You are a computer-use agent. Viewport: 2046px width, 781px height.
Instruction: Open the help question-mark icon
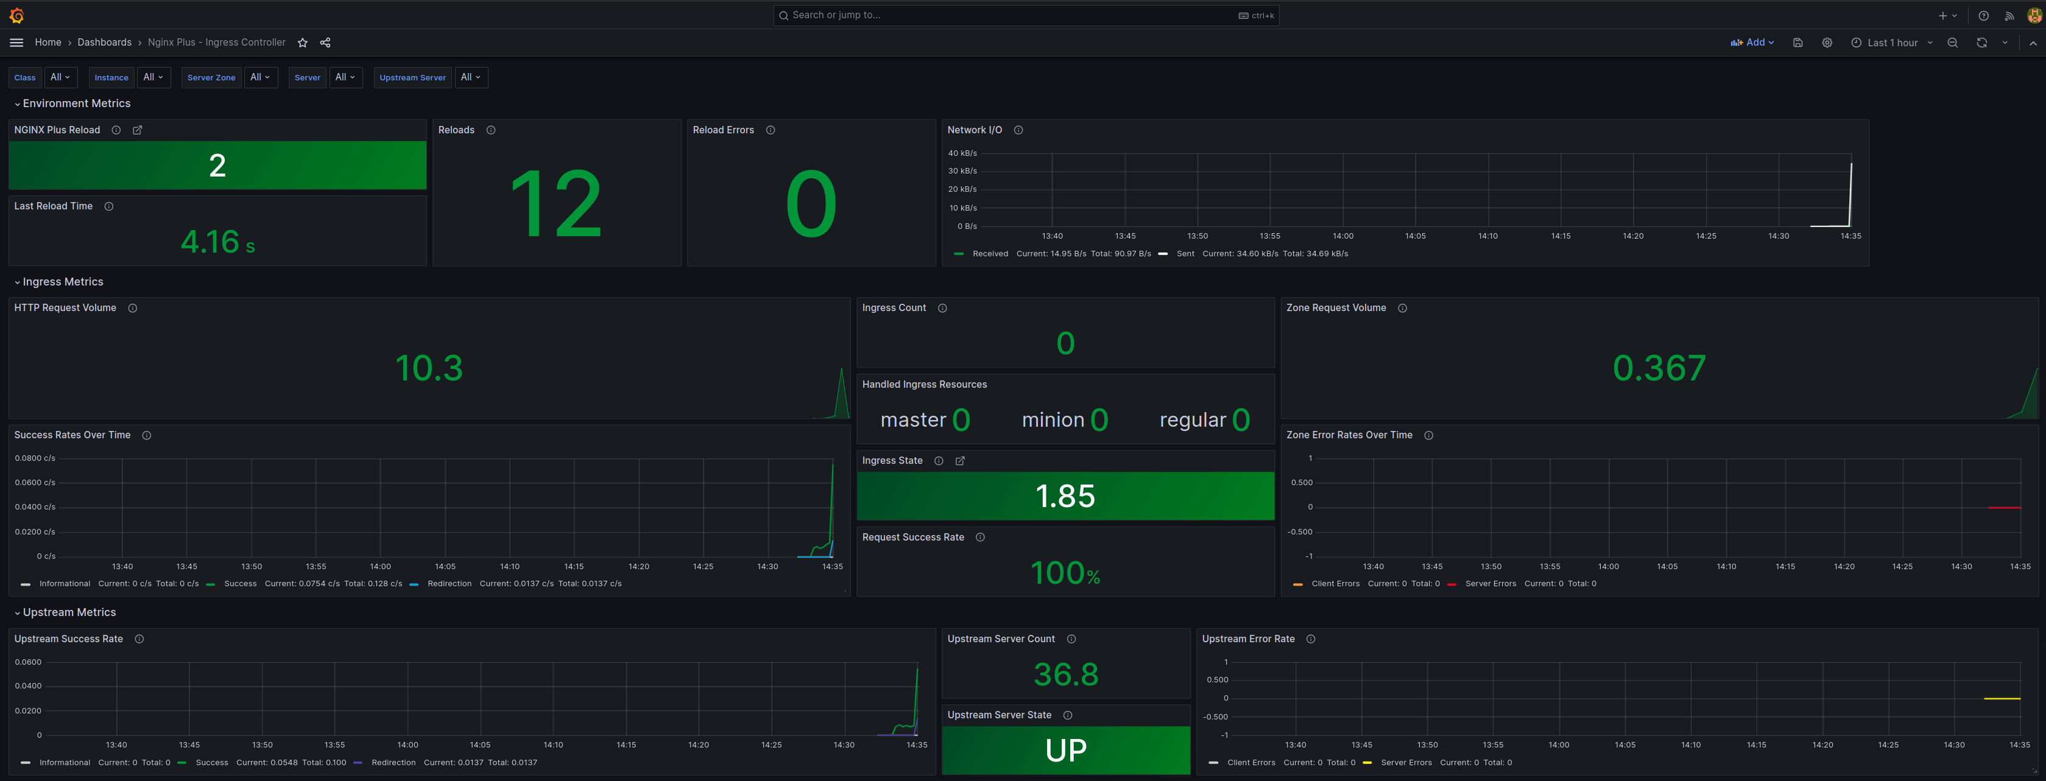pos(1983,15)
